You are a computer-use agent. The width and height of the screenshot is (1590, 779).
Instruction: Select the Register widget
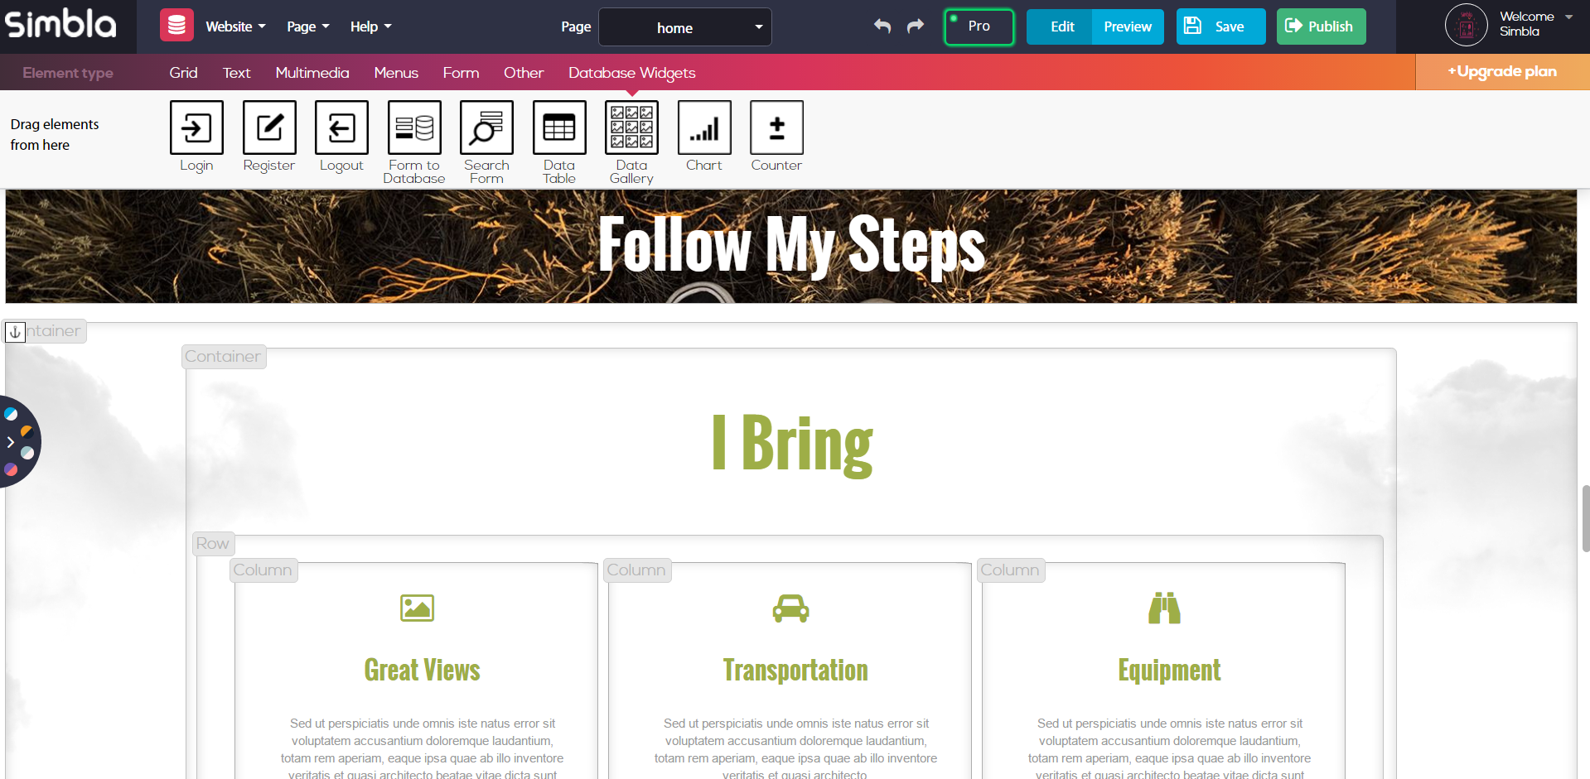coord(268,137)
